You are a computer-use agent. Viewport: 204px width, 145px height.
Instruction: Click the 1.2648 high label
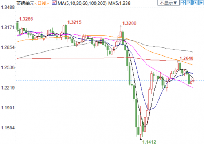[187, 58]
